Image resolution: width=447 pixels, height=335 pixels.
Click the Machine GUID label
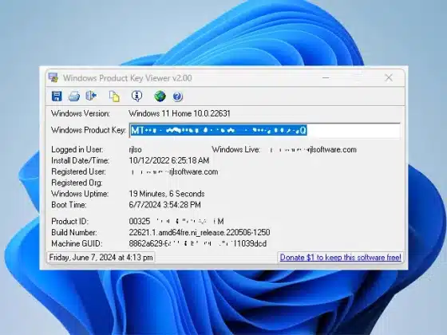pyautogui.click(x=77, y=244)
